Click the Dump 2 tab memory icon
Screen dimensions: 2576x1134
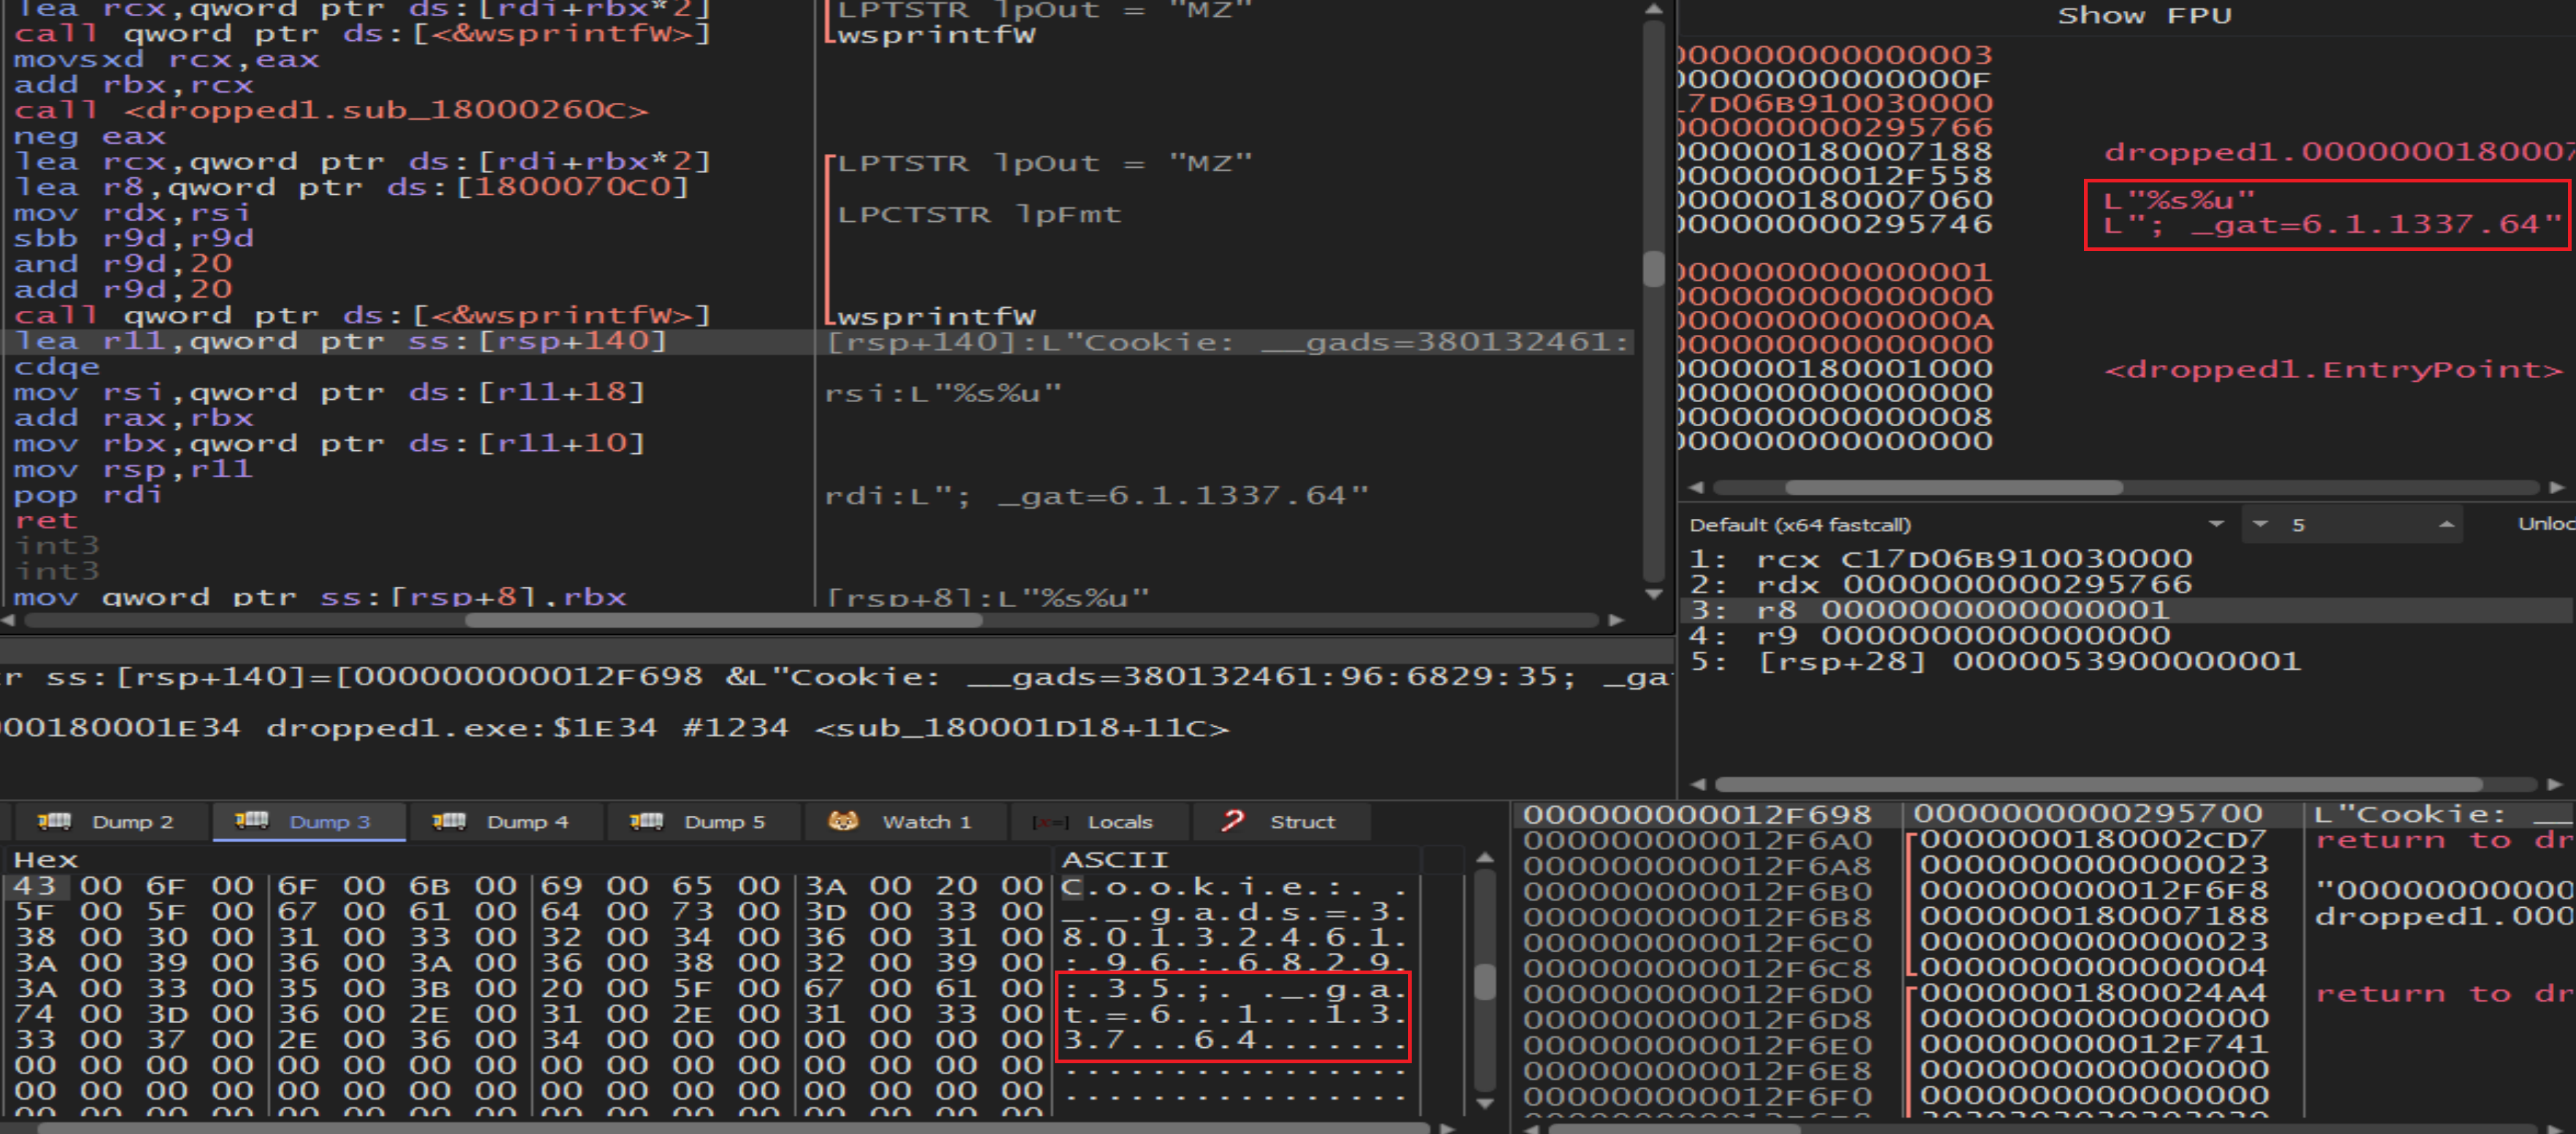pyautogui.click(x=54, y=821)
